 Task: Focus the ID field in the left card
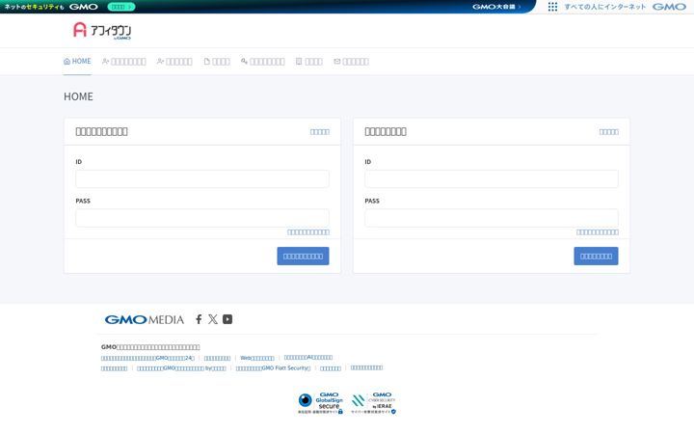click(x=202, y=179)
